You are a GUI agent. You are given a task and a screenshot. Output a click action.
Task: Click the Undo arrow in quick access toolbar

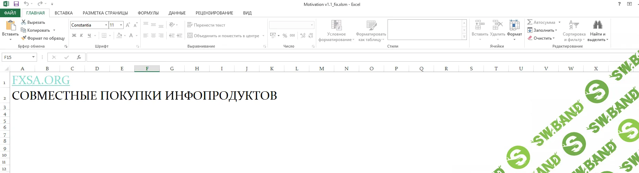[26, 4]
